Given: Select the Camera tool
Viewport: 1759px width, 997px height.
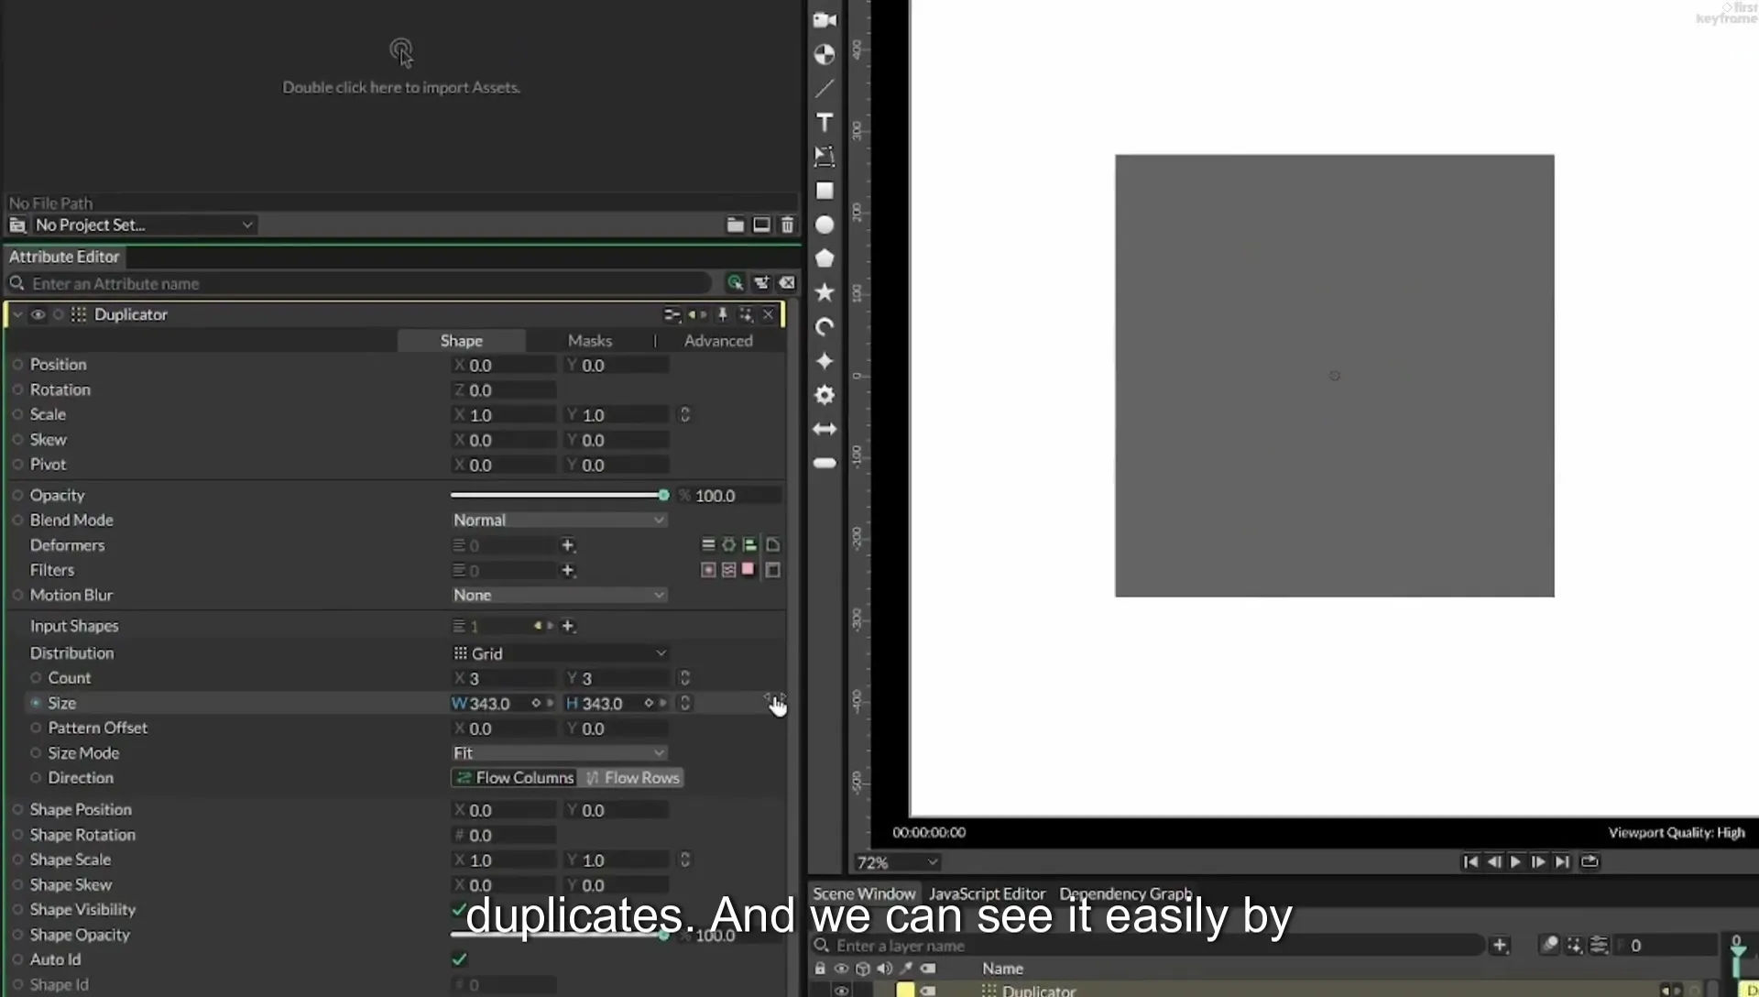Looking at the screenshot, I should (x=825, y=20).
